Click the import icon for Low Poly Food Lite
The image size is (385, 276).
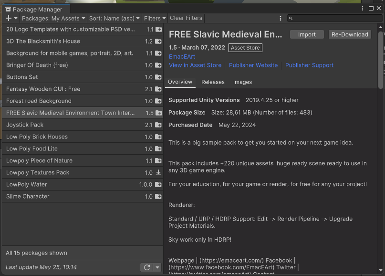[158, 149]
